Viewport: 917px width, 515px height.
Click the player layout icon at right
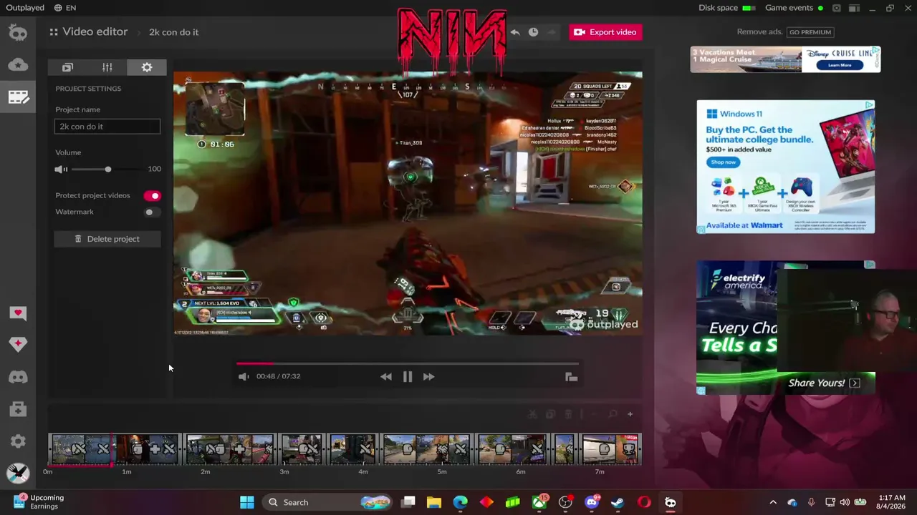571,377
